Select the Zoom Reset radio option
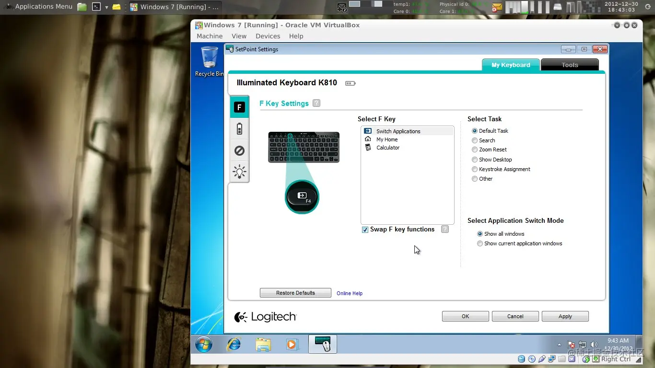This screenshot has height=368, width=655. point(475,149)
